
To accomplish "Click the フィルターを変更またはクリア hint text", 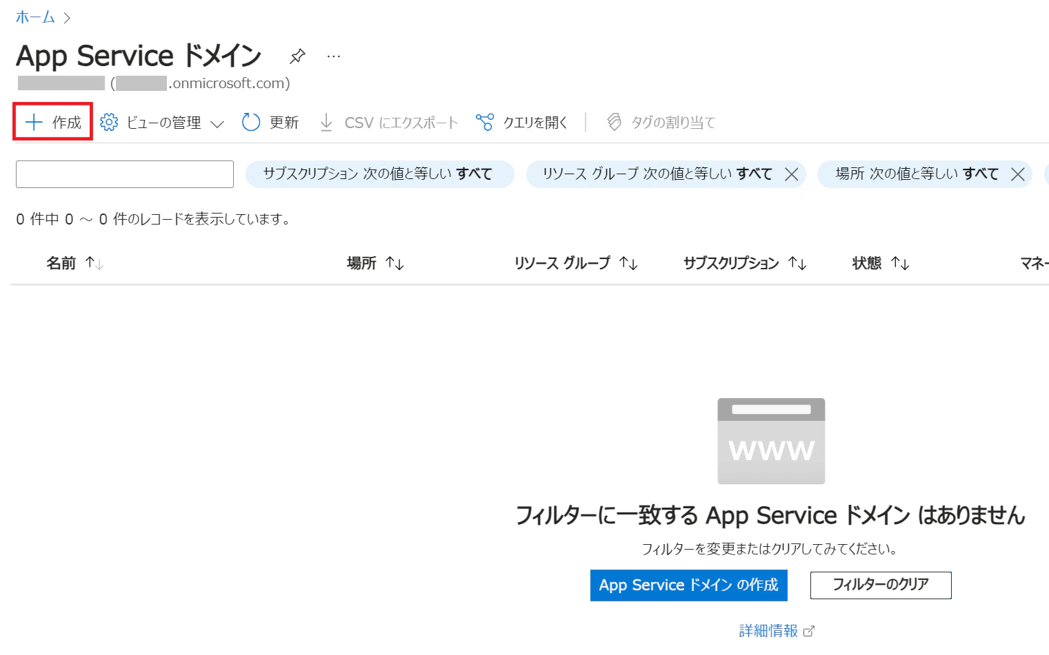I will (x=770, y=549).
